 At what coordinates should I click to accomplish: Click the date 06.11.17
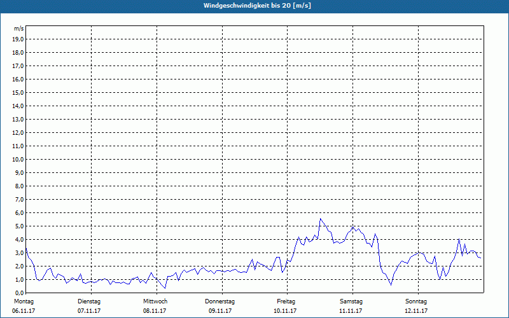[x=24, y=311]
